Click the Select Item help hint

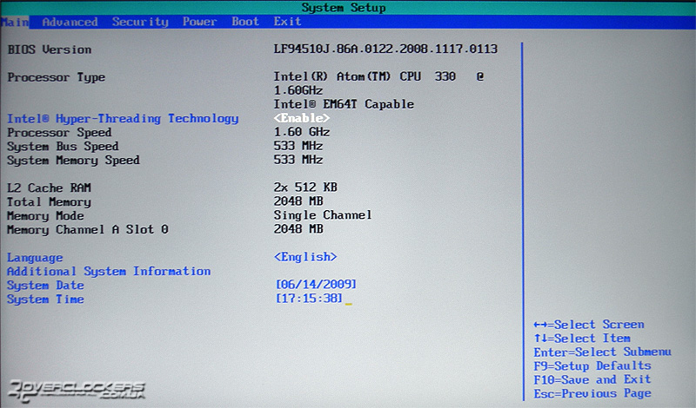(582, 339)
